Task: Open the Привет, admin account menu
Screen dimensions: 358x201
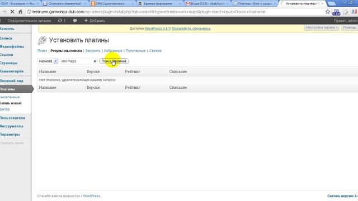Action: pyautogui.click(x=346, y=21)
